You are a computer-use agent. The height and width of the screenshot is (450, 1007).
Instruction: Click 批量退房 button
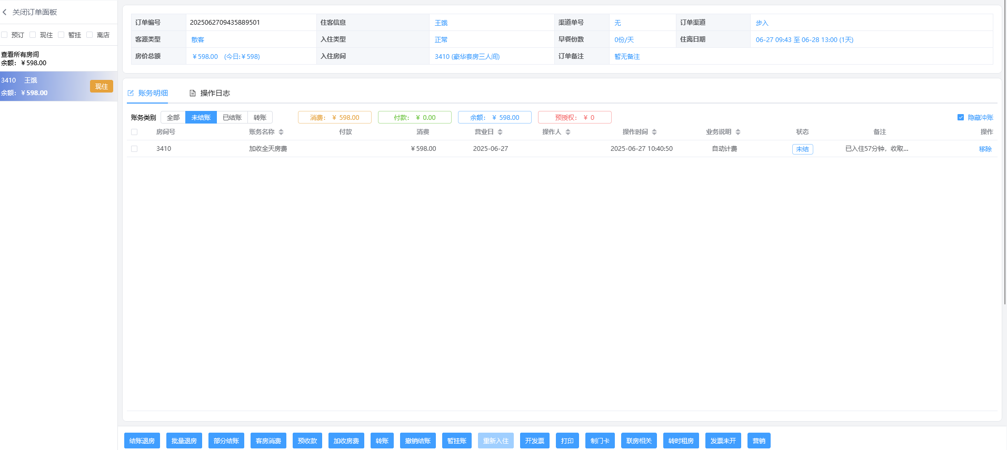[x=184, y=441]
